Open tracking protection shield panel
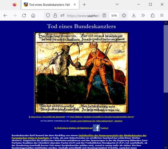This screenshot has width=168, height=149. [x=48, y=16]
